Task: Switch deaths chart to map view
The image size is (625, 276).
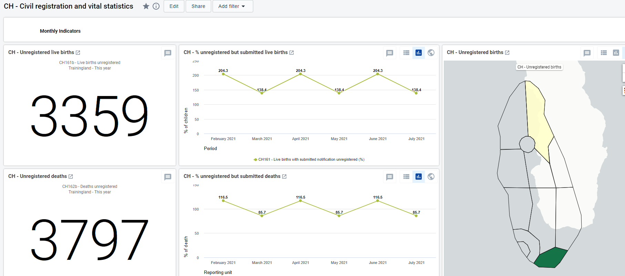Action: (x=431, y=177)
